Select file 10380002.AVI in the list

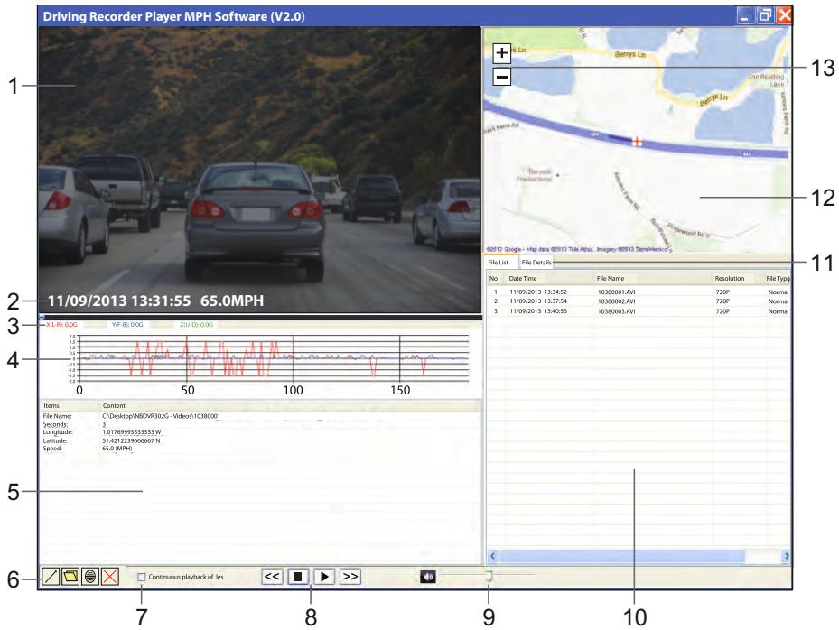click(639, 301)
